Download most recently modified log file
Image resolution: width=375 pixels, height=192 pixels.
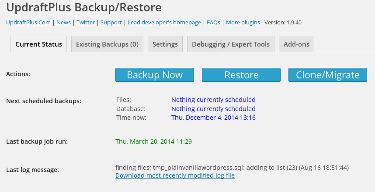(175, 175)
